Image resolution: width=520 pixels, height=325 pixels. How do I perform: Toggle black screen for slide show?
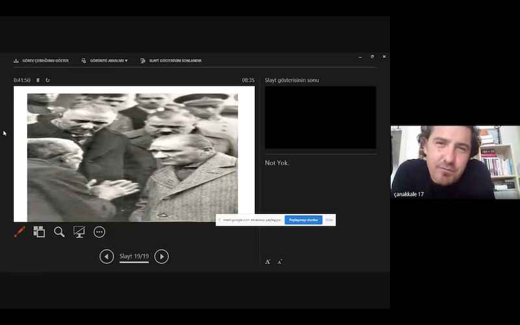(x=79, y=232)
